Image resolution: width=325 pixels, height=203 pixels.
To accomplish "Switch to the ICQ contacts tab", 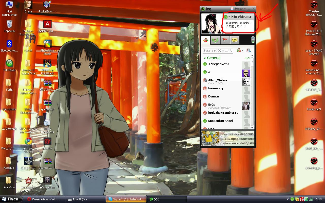I will (x=206, y=40).
